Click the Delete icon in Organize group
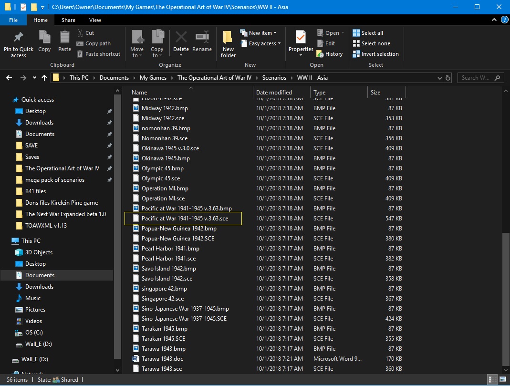The width and height of the screenshot is (510, 386). [x=181, y=37]
